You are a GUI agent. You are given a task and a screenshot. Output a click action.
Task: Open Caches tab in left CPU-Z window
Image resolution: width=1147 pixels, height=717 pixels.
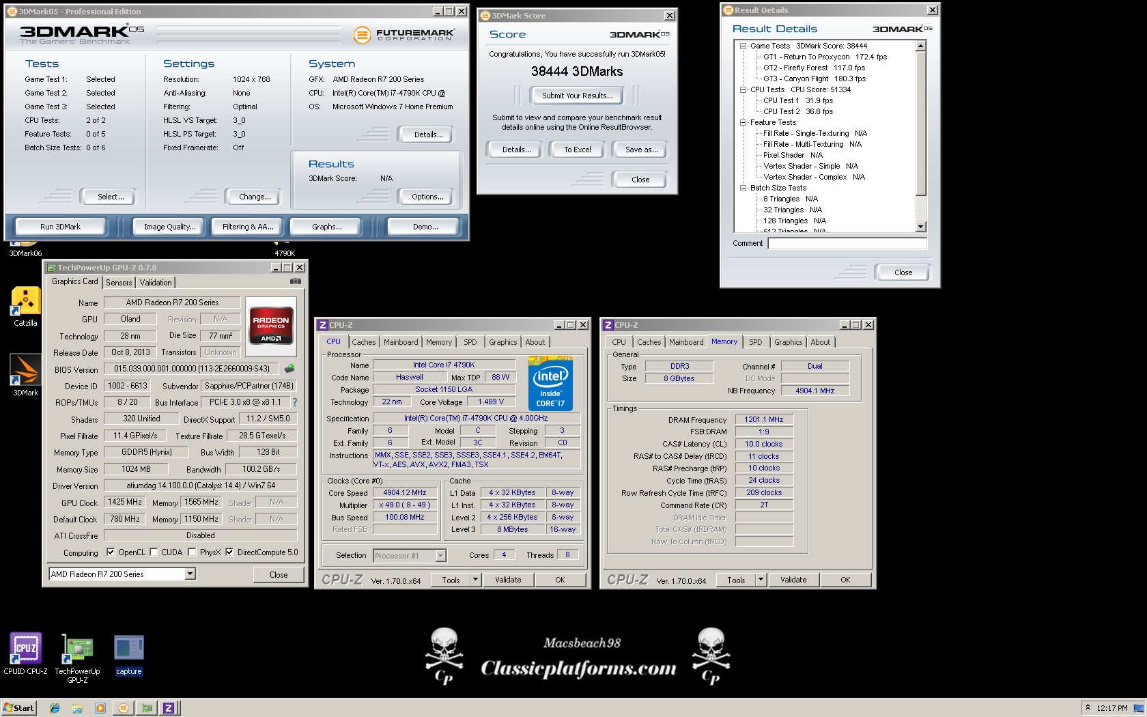(x=364, y=342)
